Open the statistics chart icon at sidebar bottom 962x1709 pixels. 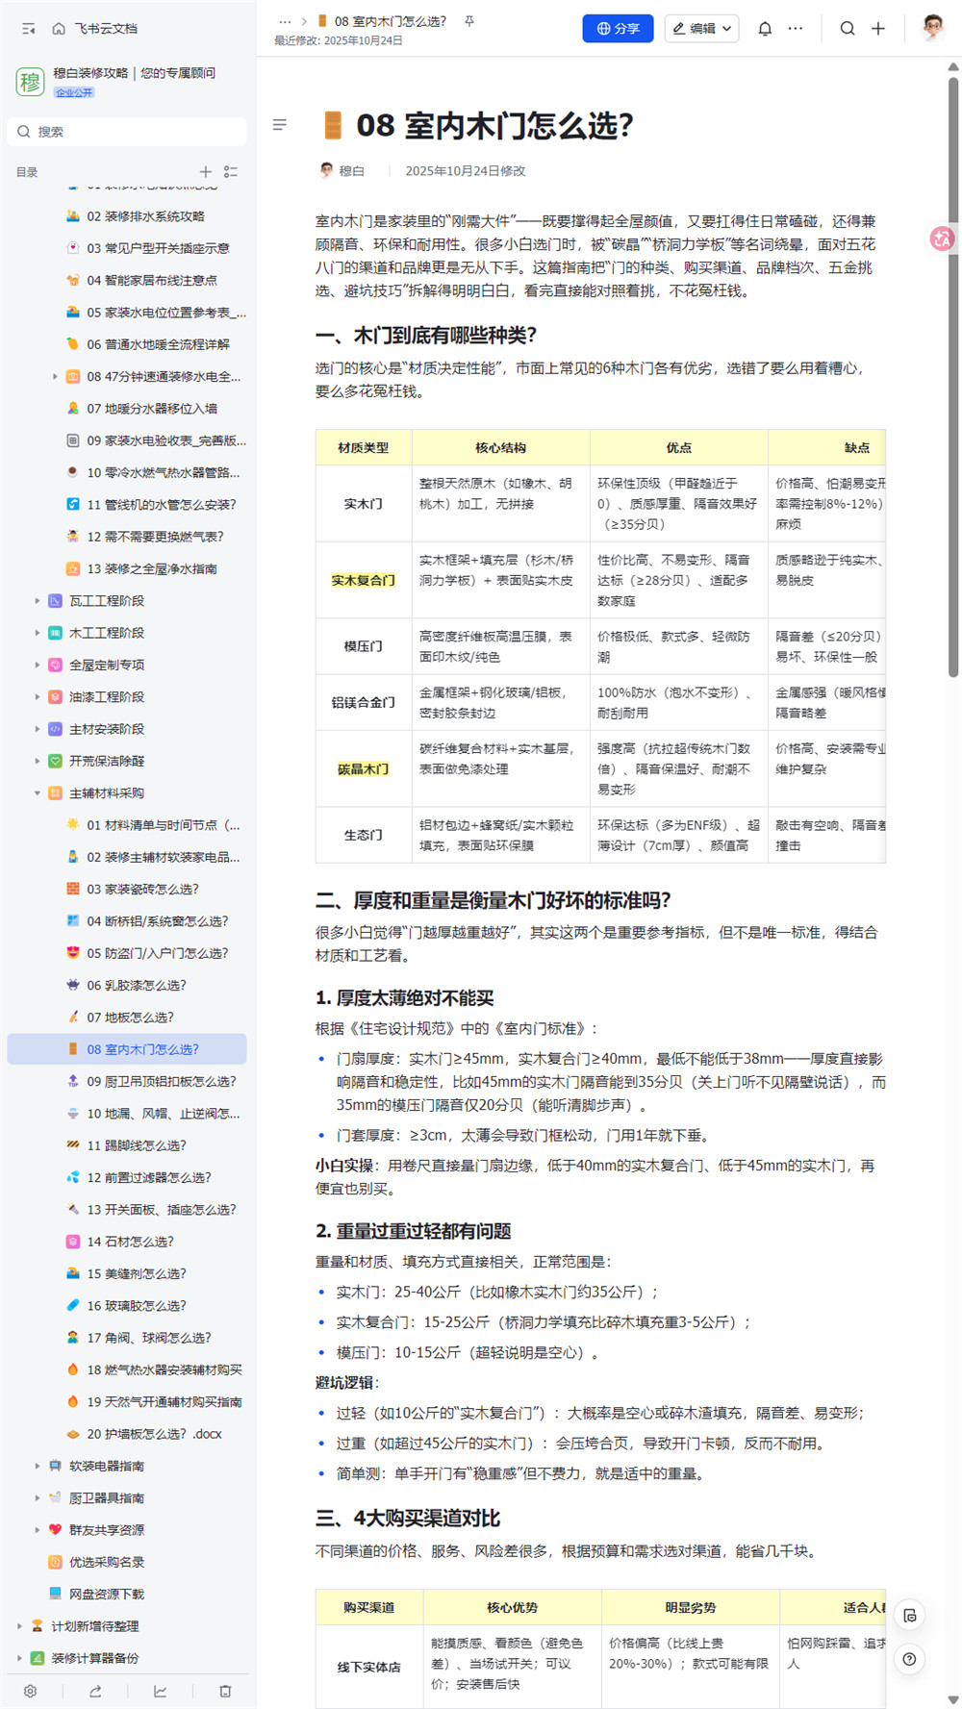(160, 1691)
